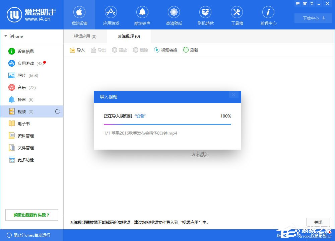
Task: Open 刷机越狱 flash and jailbreak section
Action: click(x=205, y=16)
